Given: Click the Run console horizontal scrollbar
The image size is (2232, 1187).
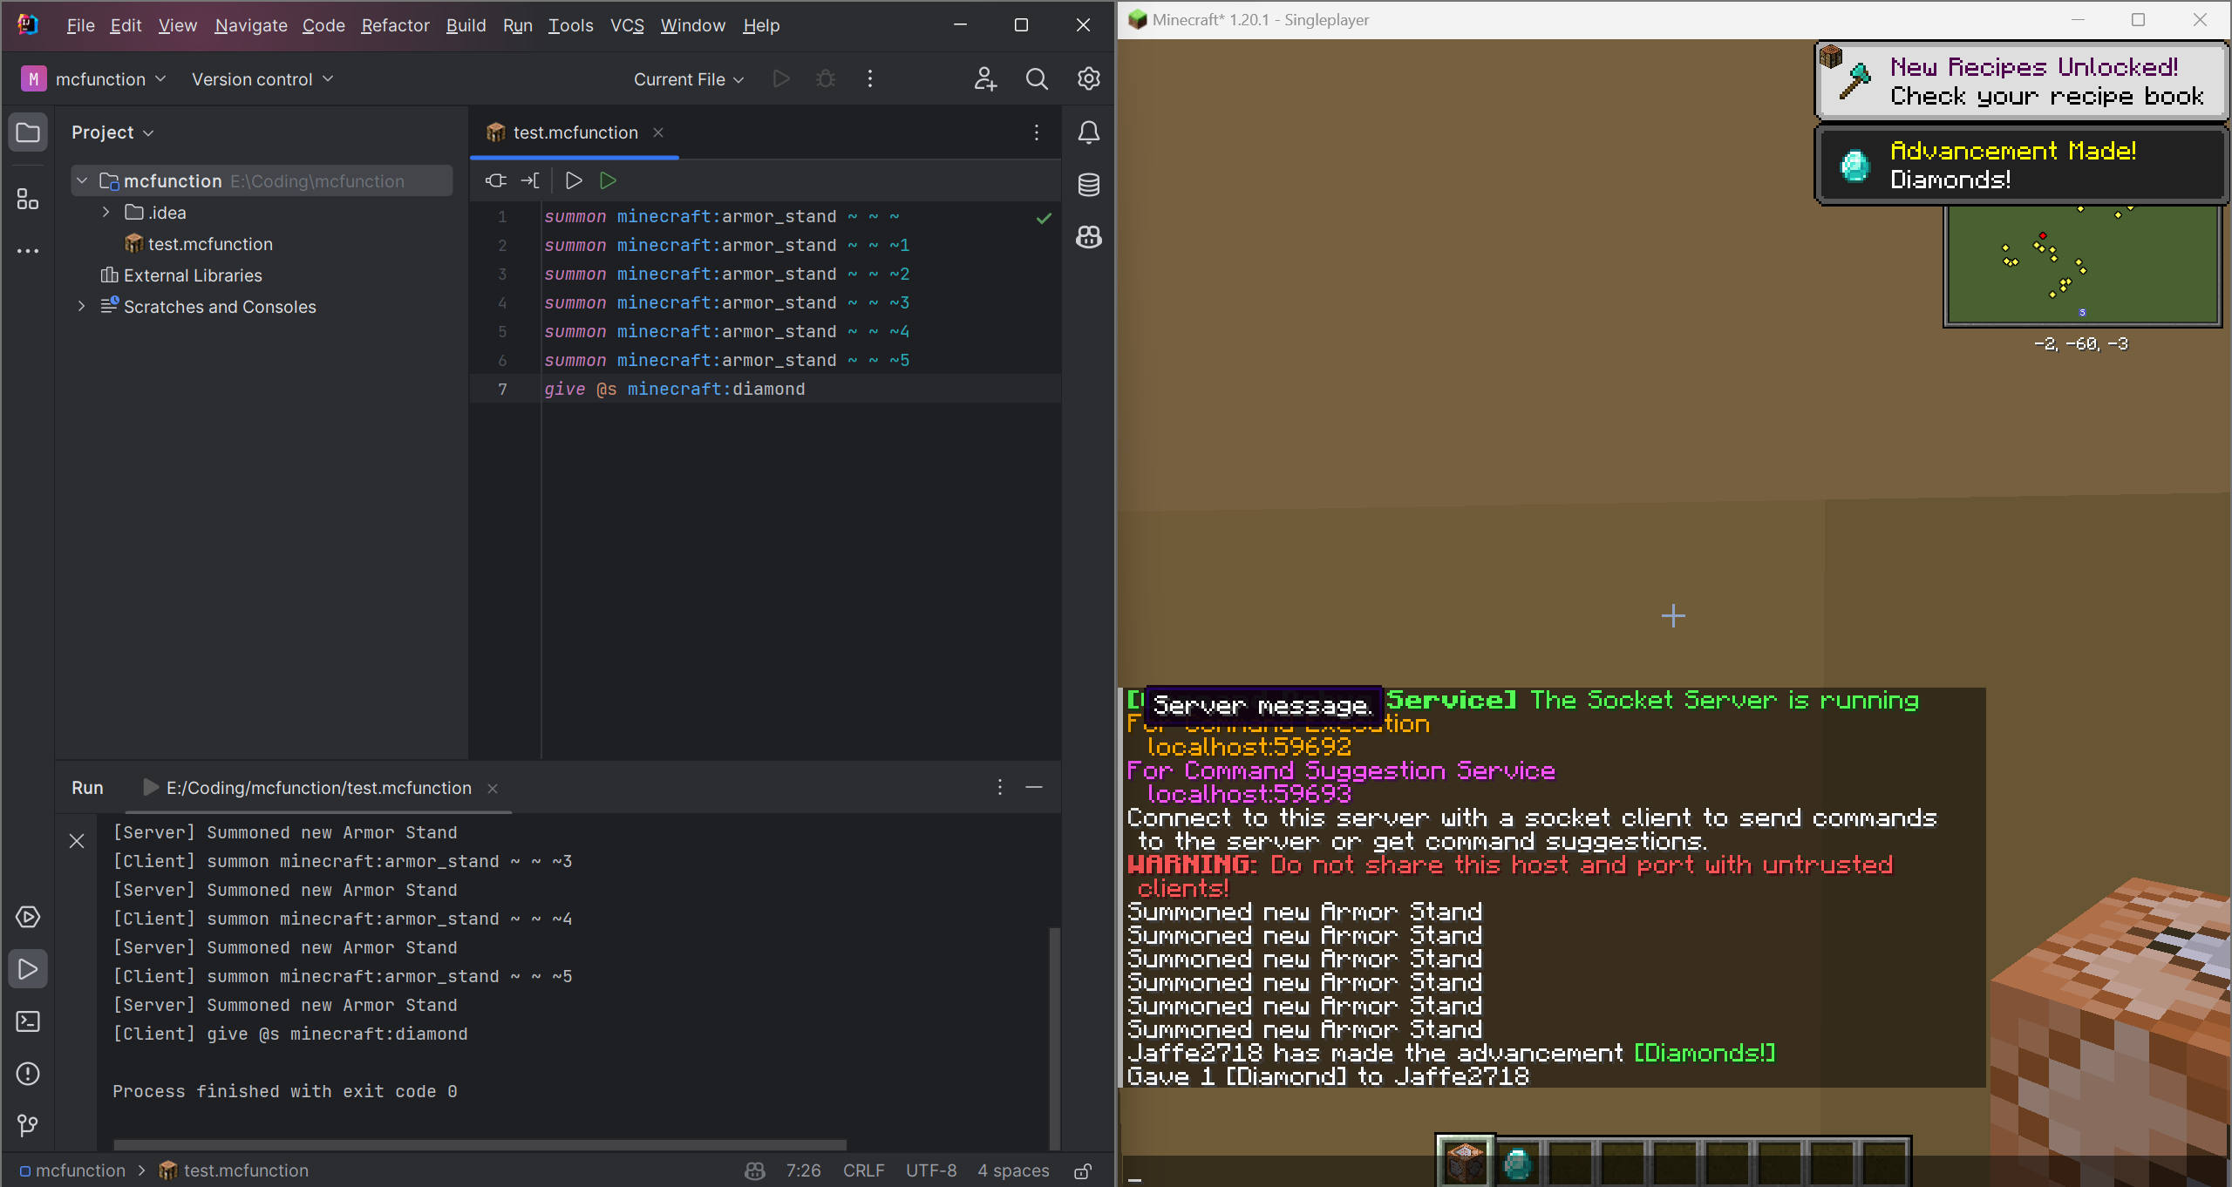Looking at the screenshot, I should [x=480, y=1144].
